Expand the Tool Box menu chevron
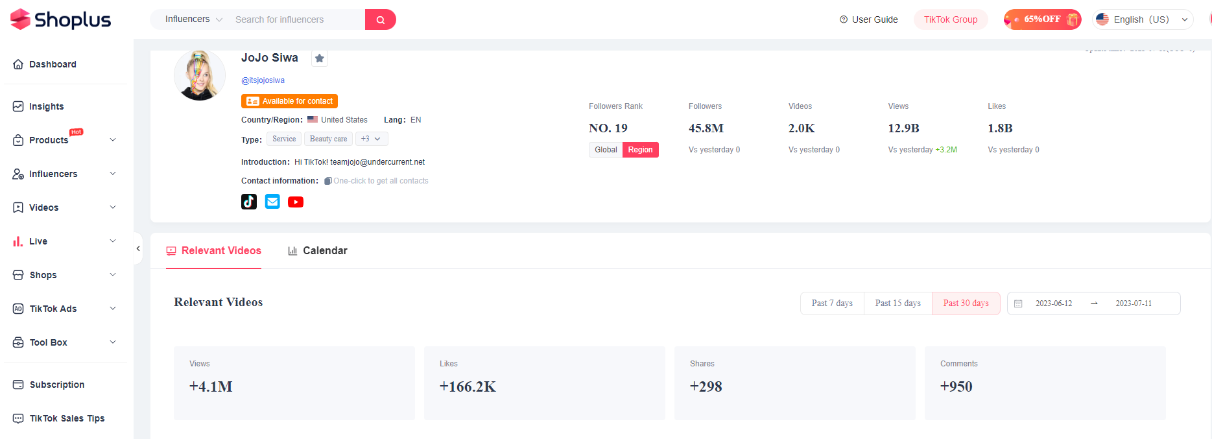Viewport: 1212px width, 439px height. pyautogui.click(x=113, y=342)
